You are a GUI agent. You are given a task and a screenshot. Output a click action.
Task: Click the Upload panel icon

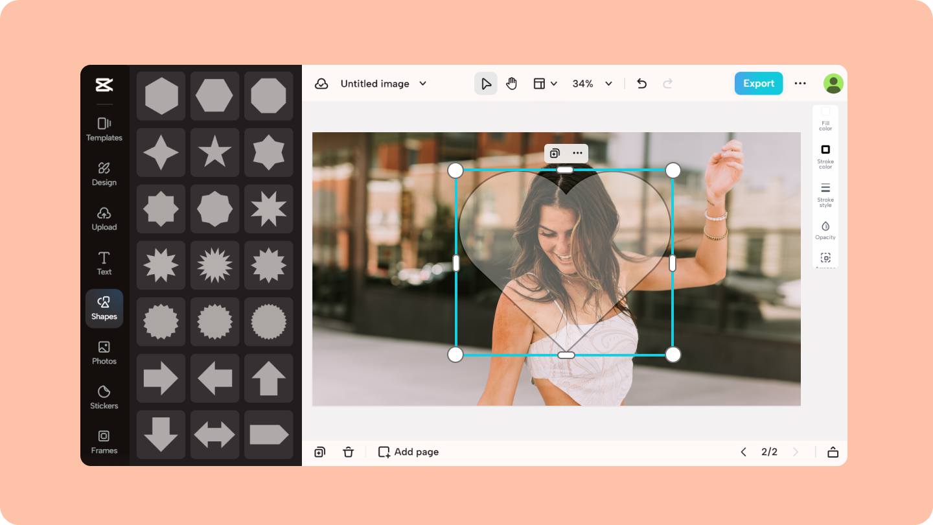tap(104, 218)
